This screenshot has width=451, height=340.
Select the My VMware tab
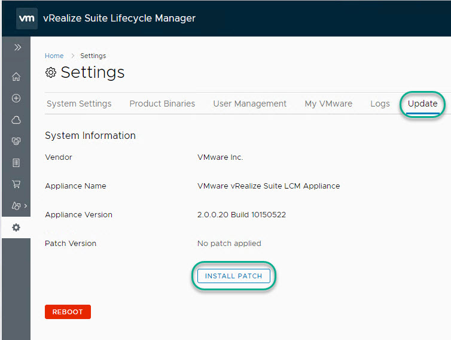(328, 104)
